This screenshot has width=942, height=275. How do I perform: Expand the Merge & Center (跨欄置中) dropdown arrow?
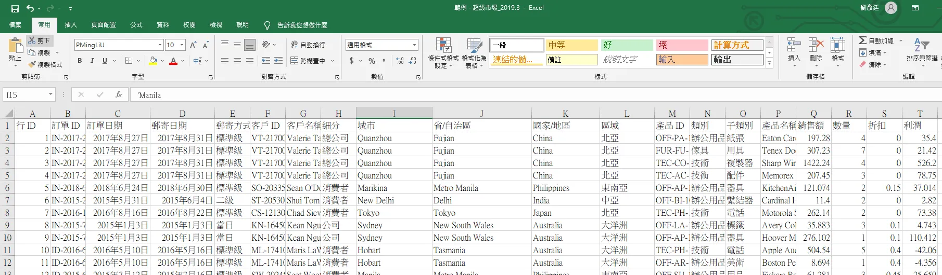(x=333, y=61)
